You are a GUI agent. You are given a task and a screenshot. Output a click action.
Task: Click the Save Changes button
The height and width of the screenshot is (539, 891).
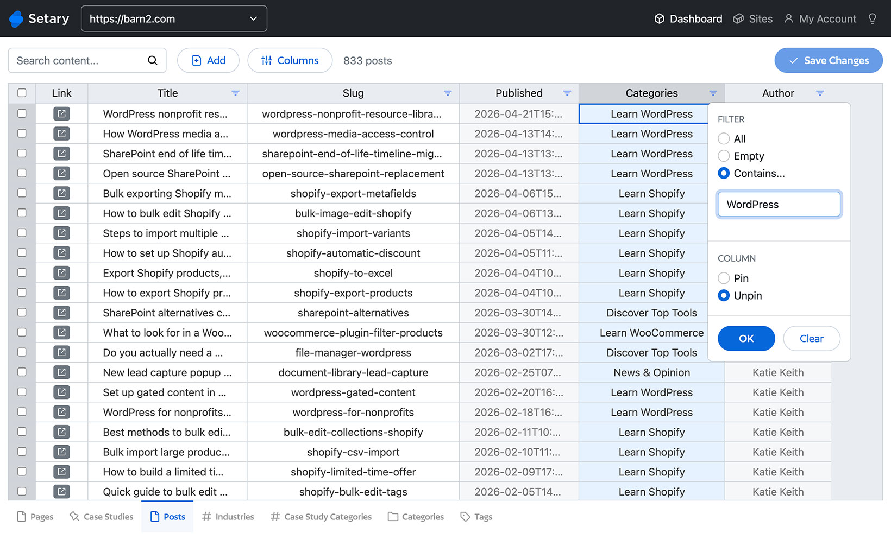pos(829,60)
